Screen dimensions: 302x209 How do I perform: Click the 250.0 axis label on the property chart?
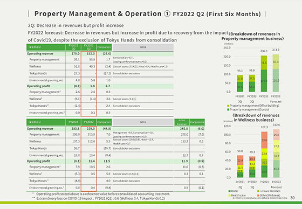[x=227, y=48]
